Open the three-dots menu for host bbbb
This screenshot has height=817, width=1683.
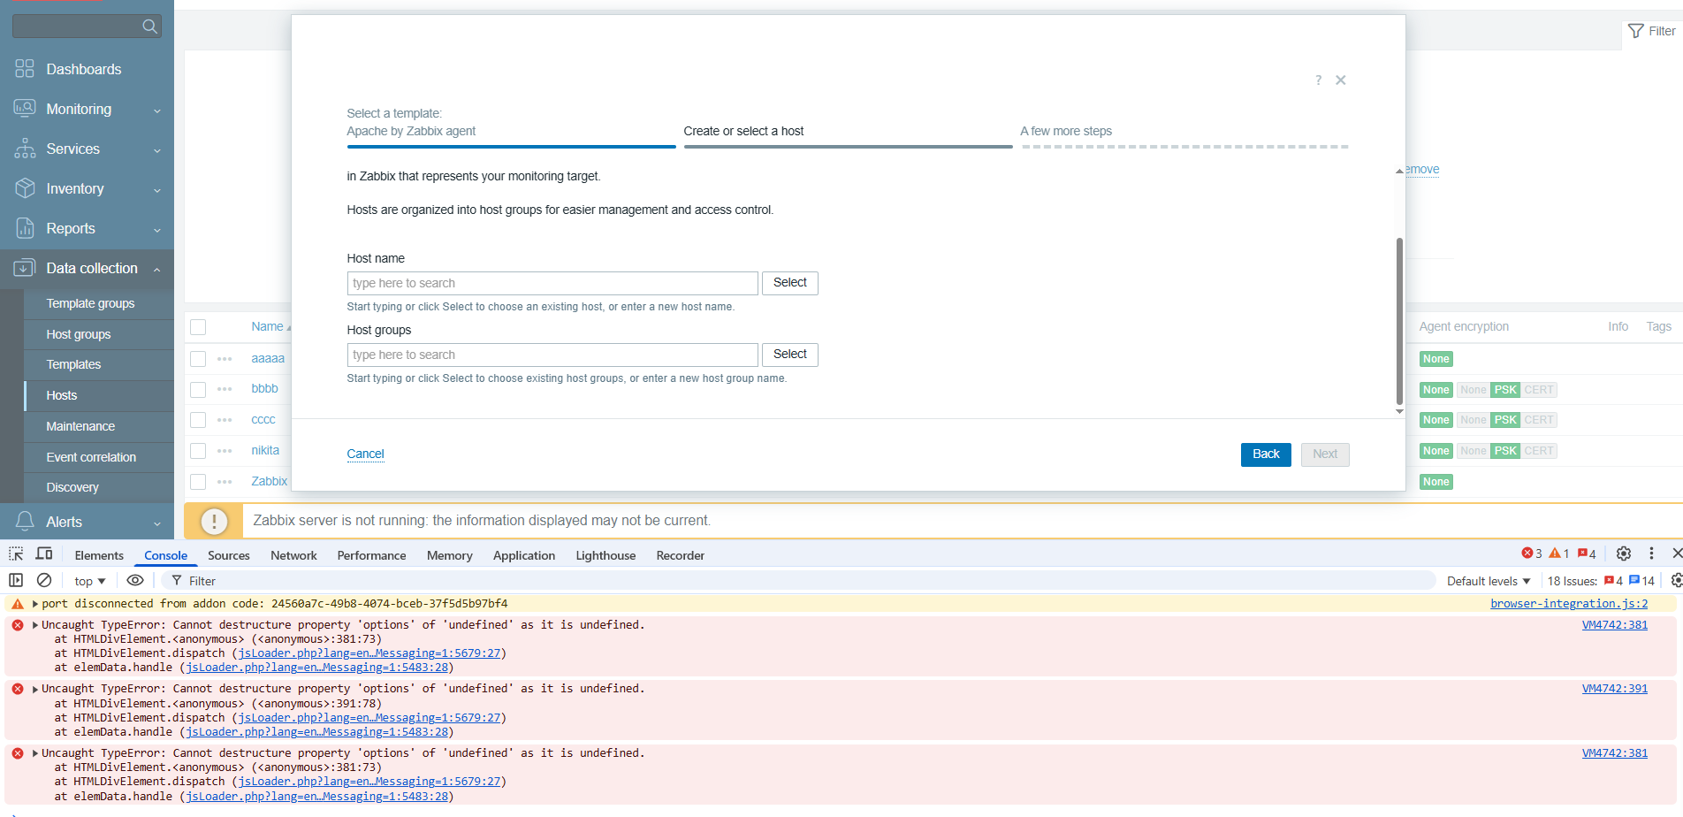225,389
